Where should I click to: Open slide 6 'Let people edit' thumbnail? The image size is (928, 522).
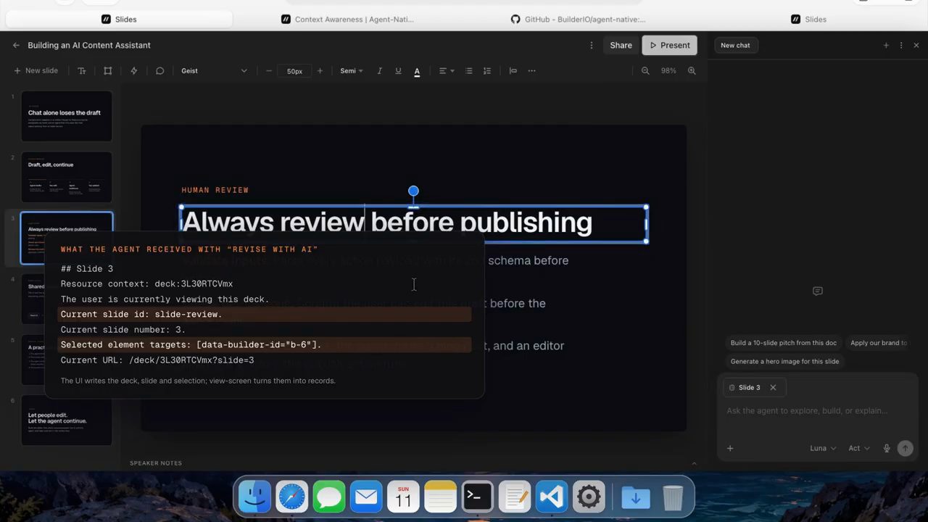click(67, 420)
